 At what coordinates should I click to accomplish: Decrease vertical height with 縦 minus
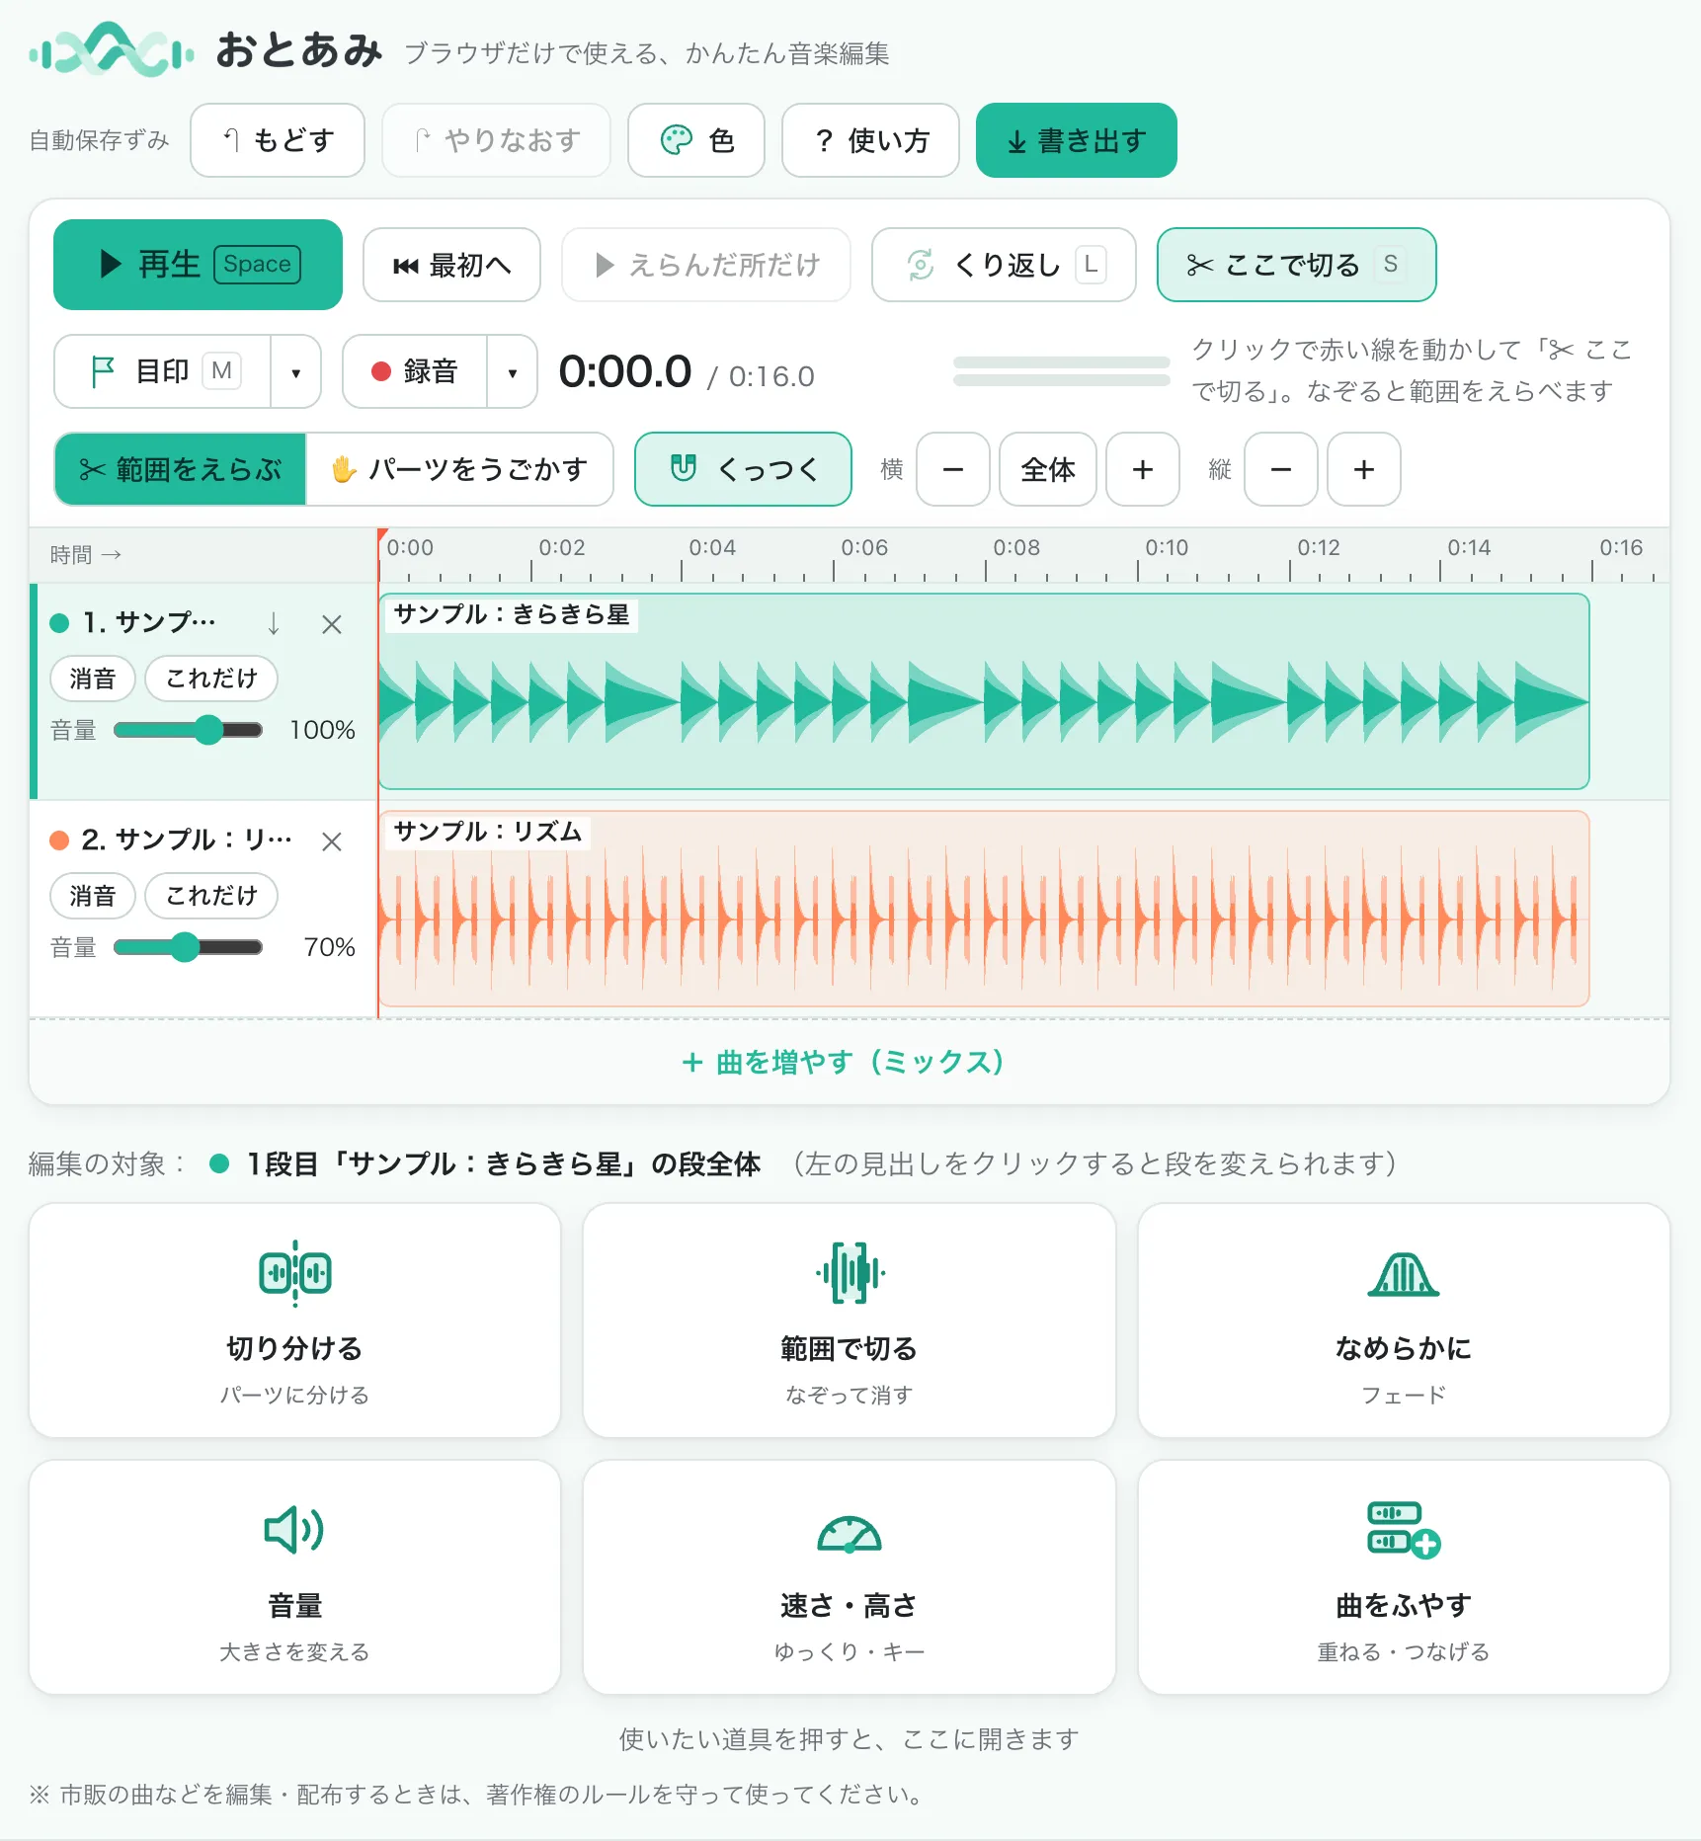(x=1281, y=469)
